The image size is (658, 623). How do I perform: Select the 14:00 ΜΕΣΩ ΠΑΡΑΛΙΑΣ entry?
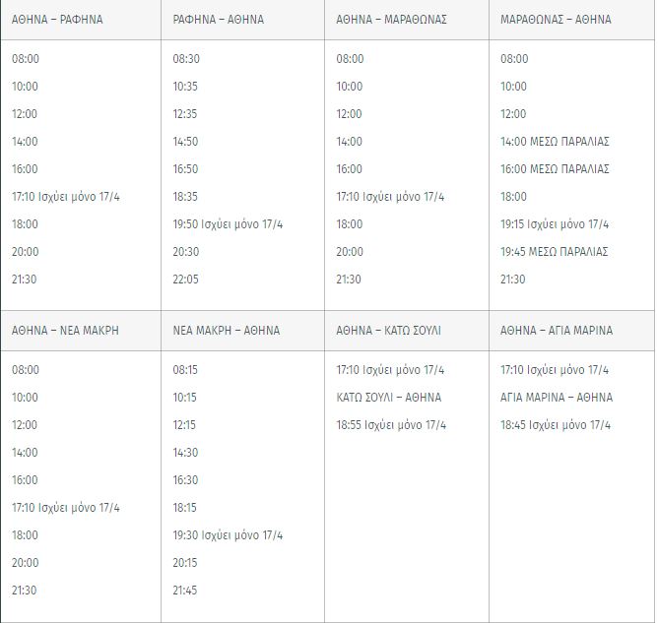(555, 142)
